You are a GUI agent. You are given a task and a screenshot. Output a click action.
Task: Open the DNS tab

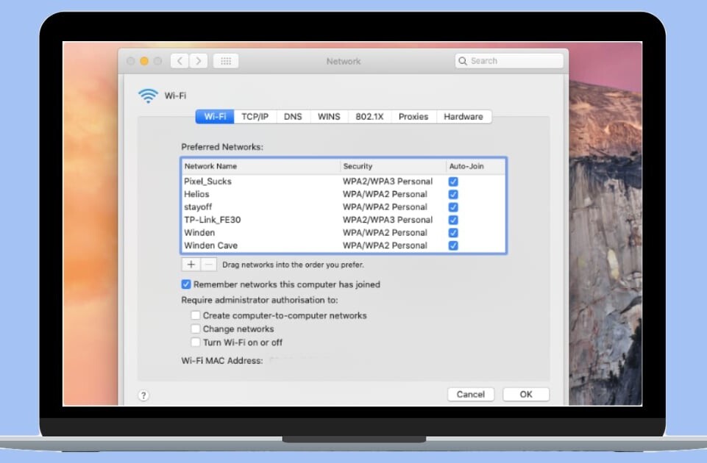click(293, 117)
